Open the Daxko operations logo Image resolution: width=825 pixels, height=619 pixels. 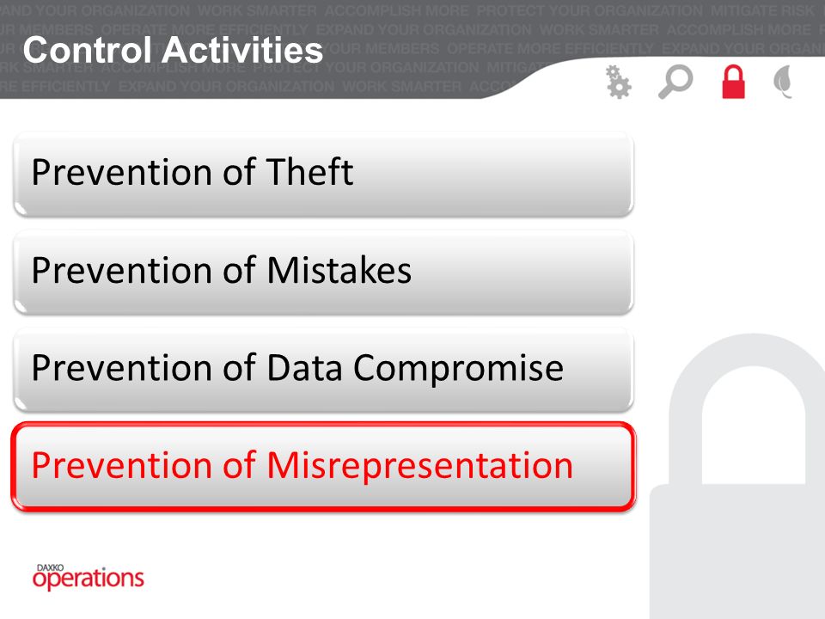click(88, 577)
